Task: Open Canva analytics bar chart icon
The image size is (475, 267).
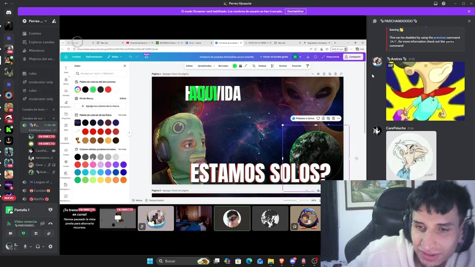Action: click(308, 57)
